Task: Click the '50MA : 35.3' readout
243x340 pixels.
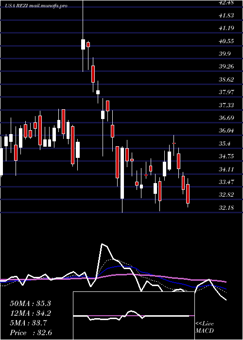Action: (30, 304)
